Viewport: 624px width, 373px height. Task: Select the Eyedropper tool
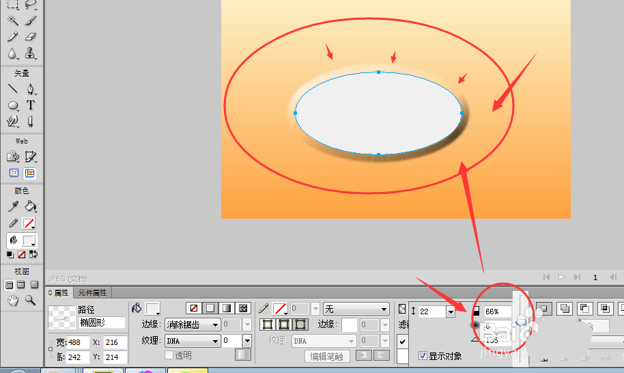(13, 206)
